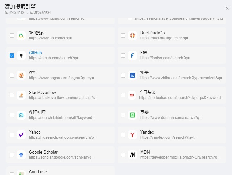The height and width of the screenshot is (175, 232).
Task: Click the 360搜索 logo icon
Action: pos(21,36)
